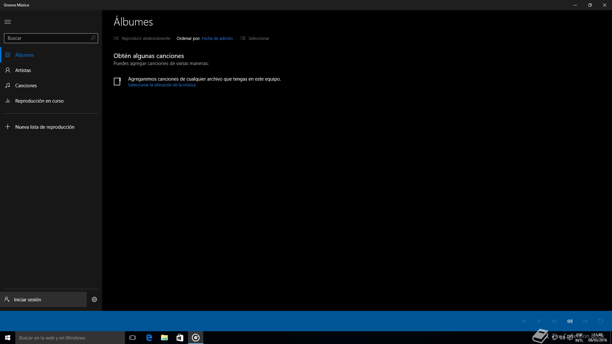This screenshot has height=344, width=612.
Task: Click the now playing bars icon
Action: [8, 101]
